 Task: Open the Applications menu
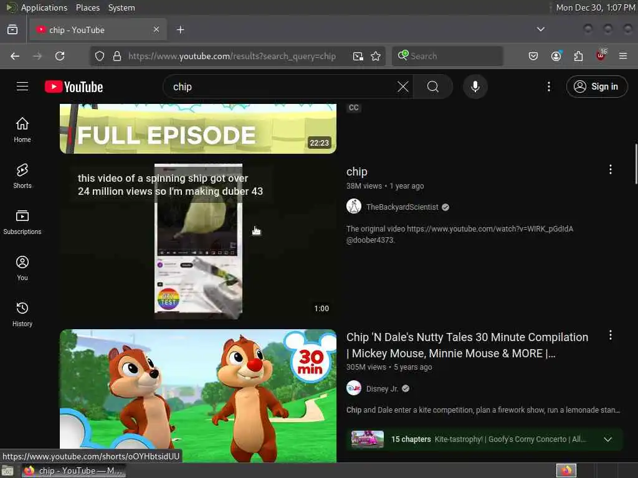coord(44,7)
